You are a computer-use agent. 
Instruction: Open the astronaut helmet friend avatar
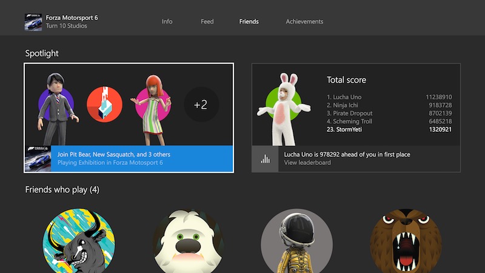(297, 241)
